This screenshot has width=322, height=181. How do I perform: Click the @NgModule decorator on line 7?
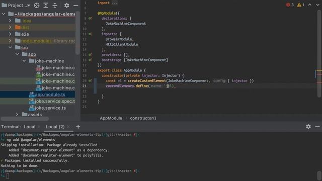point(107,14)
